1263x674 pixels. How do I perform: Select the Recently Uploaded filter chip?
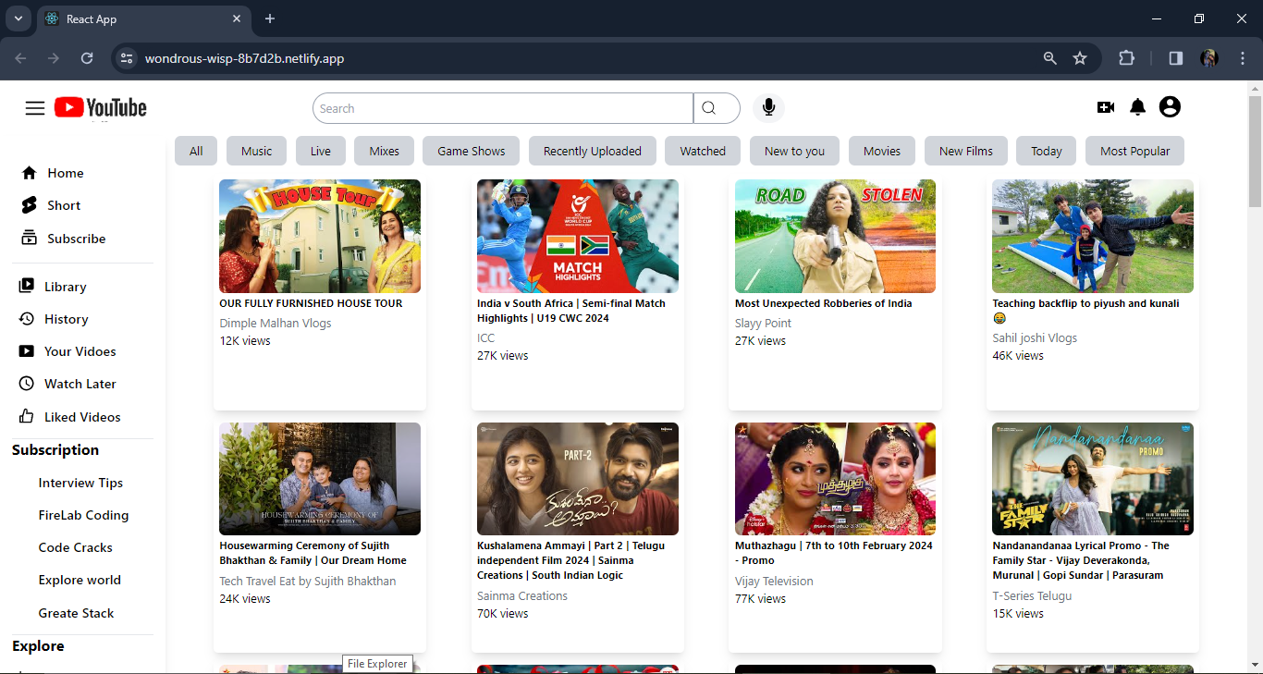coord(593,151)
